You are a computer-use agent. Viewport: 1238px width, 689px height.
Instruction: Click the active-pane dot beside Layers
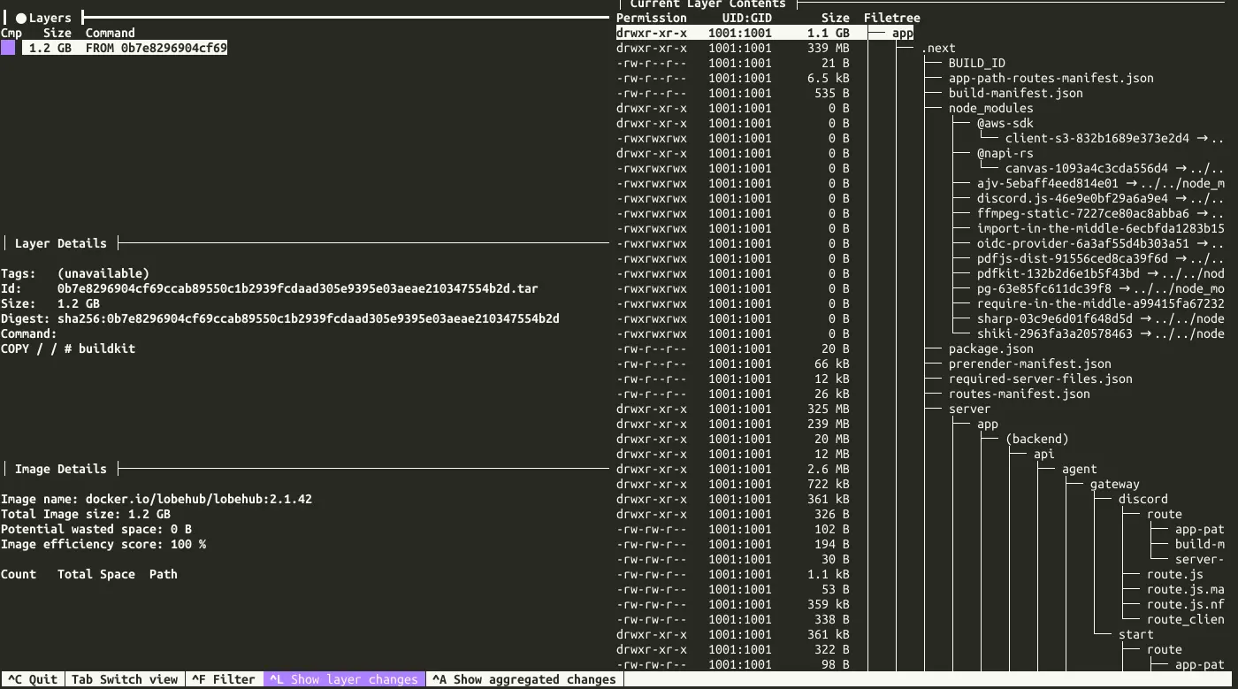(20, 18)
